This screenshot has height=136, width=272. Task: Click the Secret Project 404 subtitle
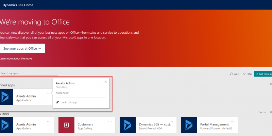150,129
